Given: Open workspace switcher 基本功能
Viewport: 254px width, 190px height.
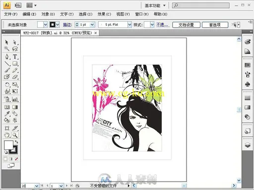Looking at the screenshot, I should coord(155,5).
